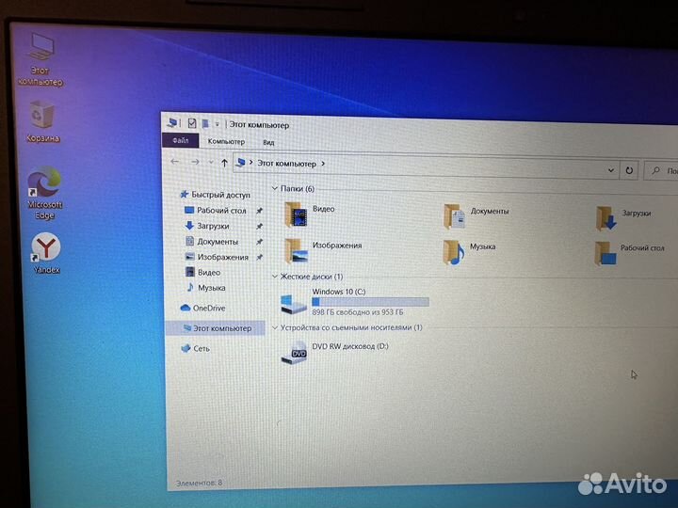Select Изображения in navigation pane
678x508 pixels.
click(x=217, y=257)
